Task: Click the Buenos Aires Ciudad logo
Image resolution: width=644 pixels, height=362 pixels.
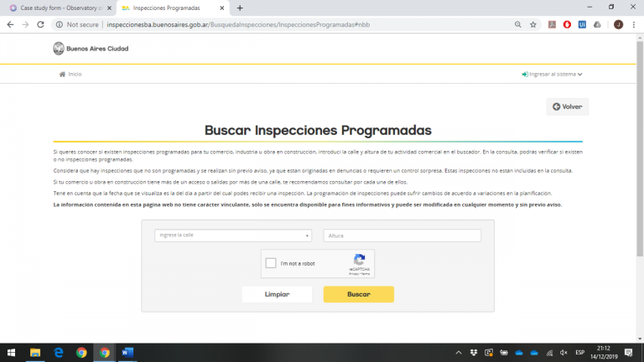Action: coord(91,49)
